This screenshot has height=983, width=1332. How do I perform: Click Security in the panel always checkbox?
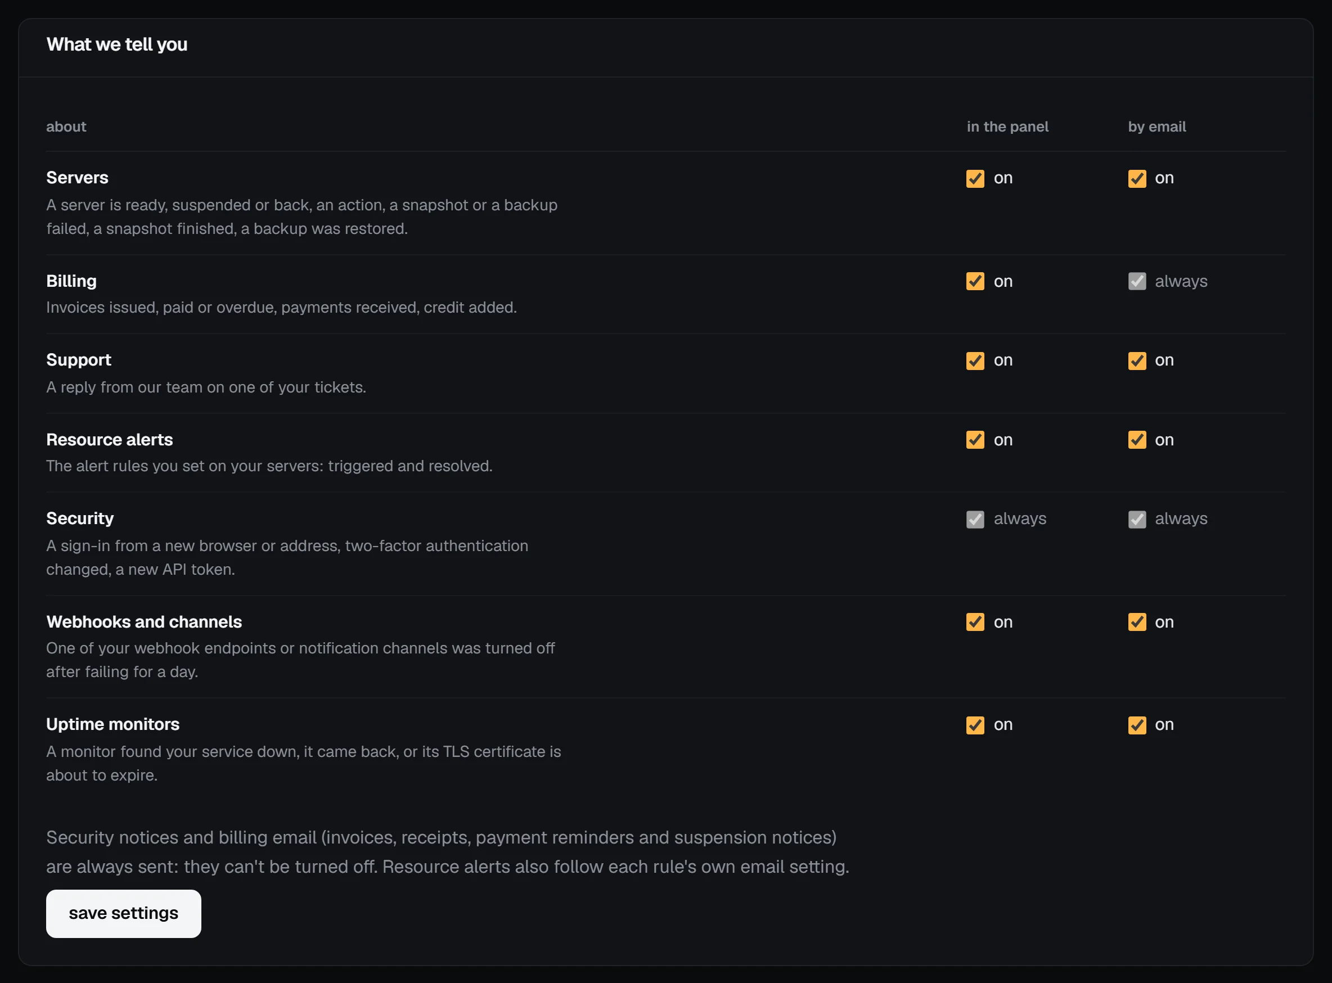point(975,520)
